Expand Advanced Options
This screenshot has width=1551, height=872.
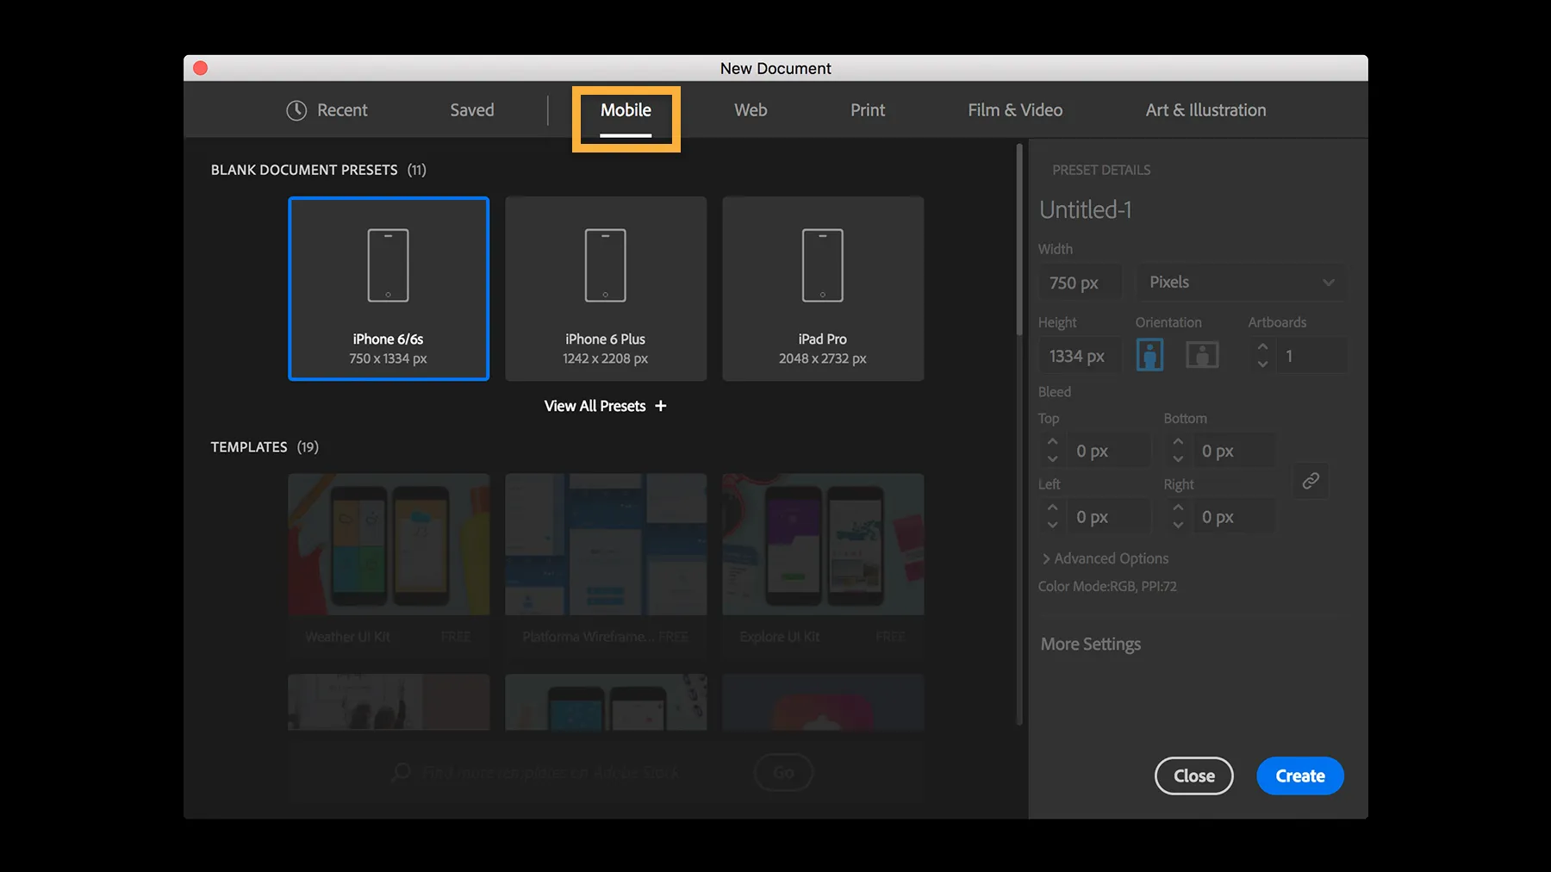click(x=1105, y=558)
